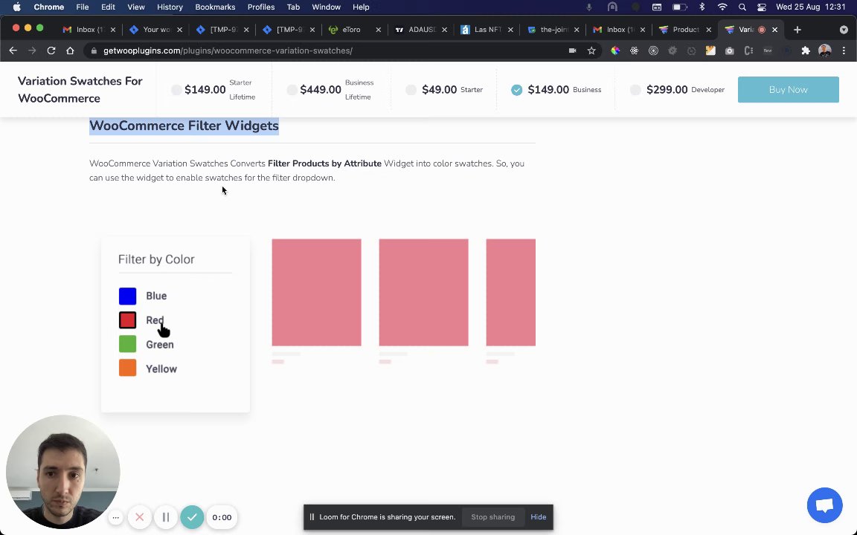Go back with browser back arrow

tap(13, 51)
